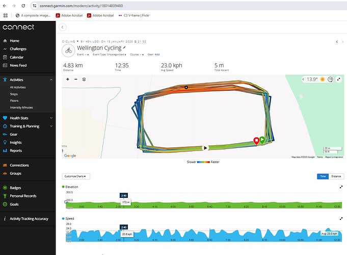
Task: Play the activity route animation
Action: [x=205, y=148]
